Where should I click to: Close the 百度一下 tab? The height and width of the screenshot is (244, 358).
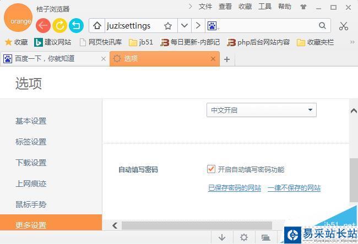coord(104,59)
